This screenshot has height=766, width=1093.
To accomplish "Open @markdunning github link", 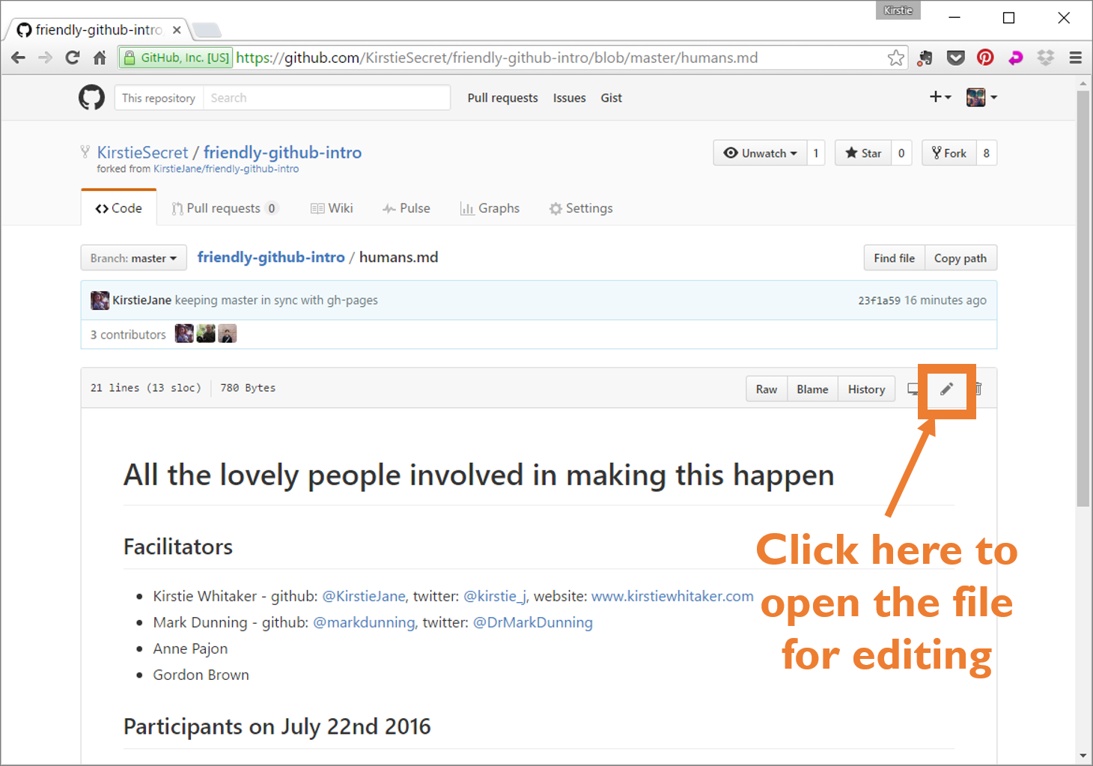I will (x=364, y=622).
